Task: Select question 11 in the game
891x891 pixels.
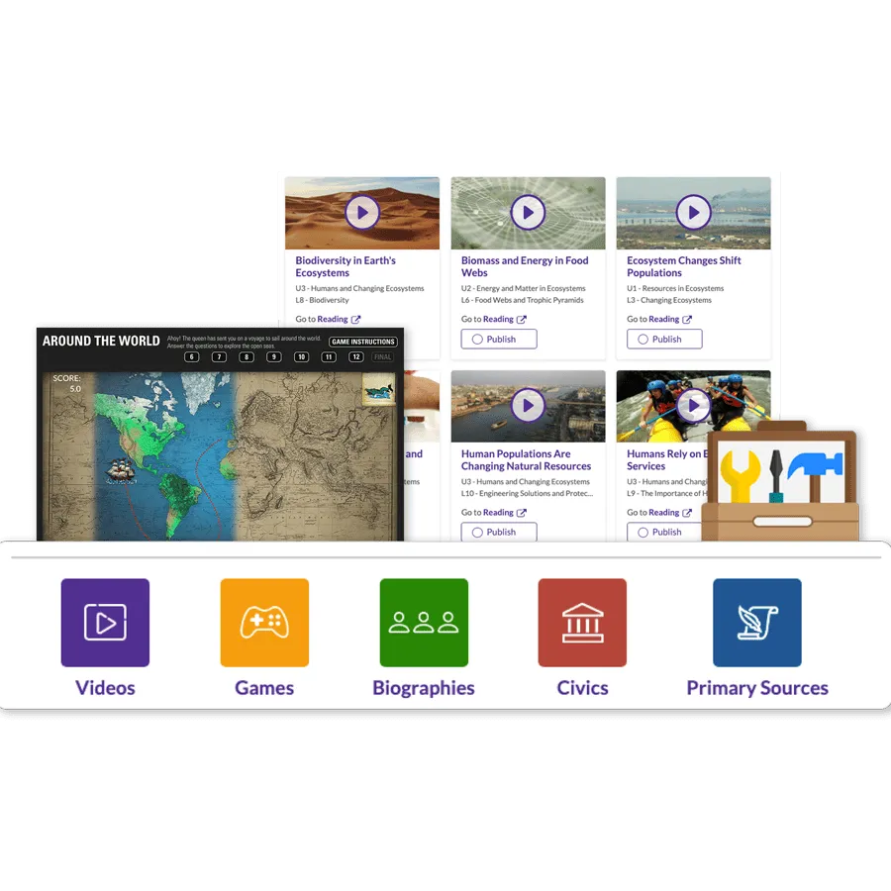Action: tap(329, 356)
